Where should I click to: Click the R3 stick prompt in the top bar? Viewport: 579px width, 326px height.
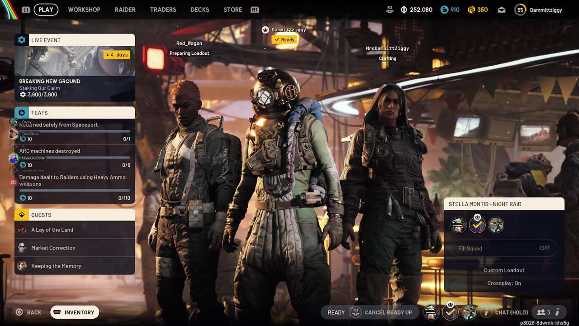pos(390,10)
